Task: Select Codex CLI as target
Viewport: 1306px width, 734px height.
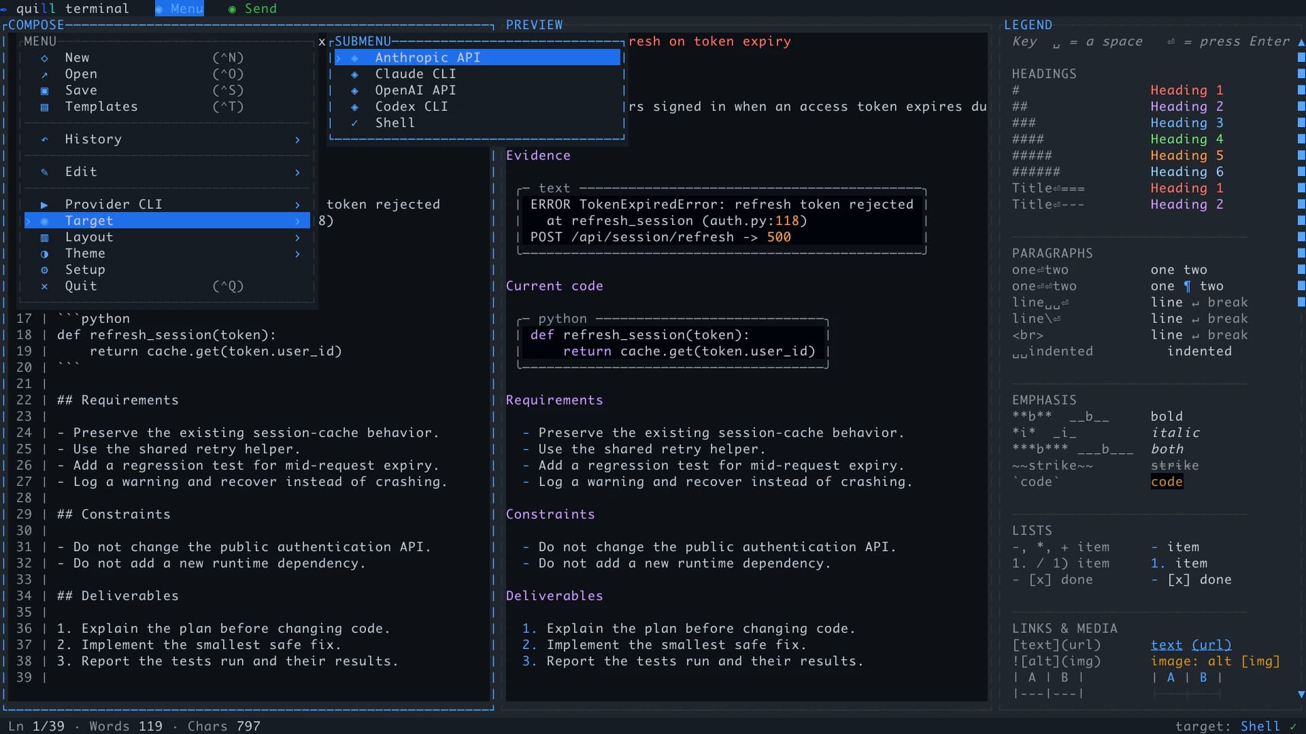Action: pos(478,107)
